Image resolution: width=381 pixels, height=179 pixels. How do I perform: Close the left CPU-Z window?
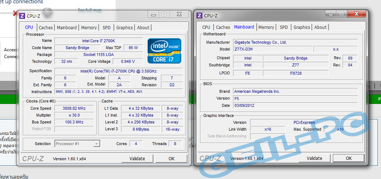[x=179, y=14]
